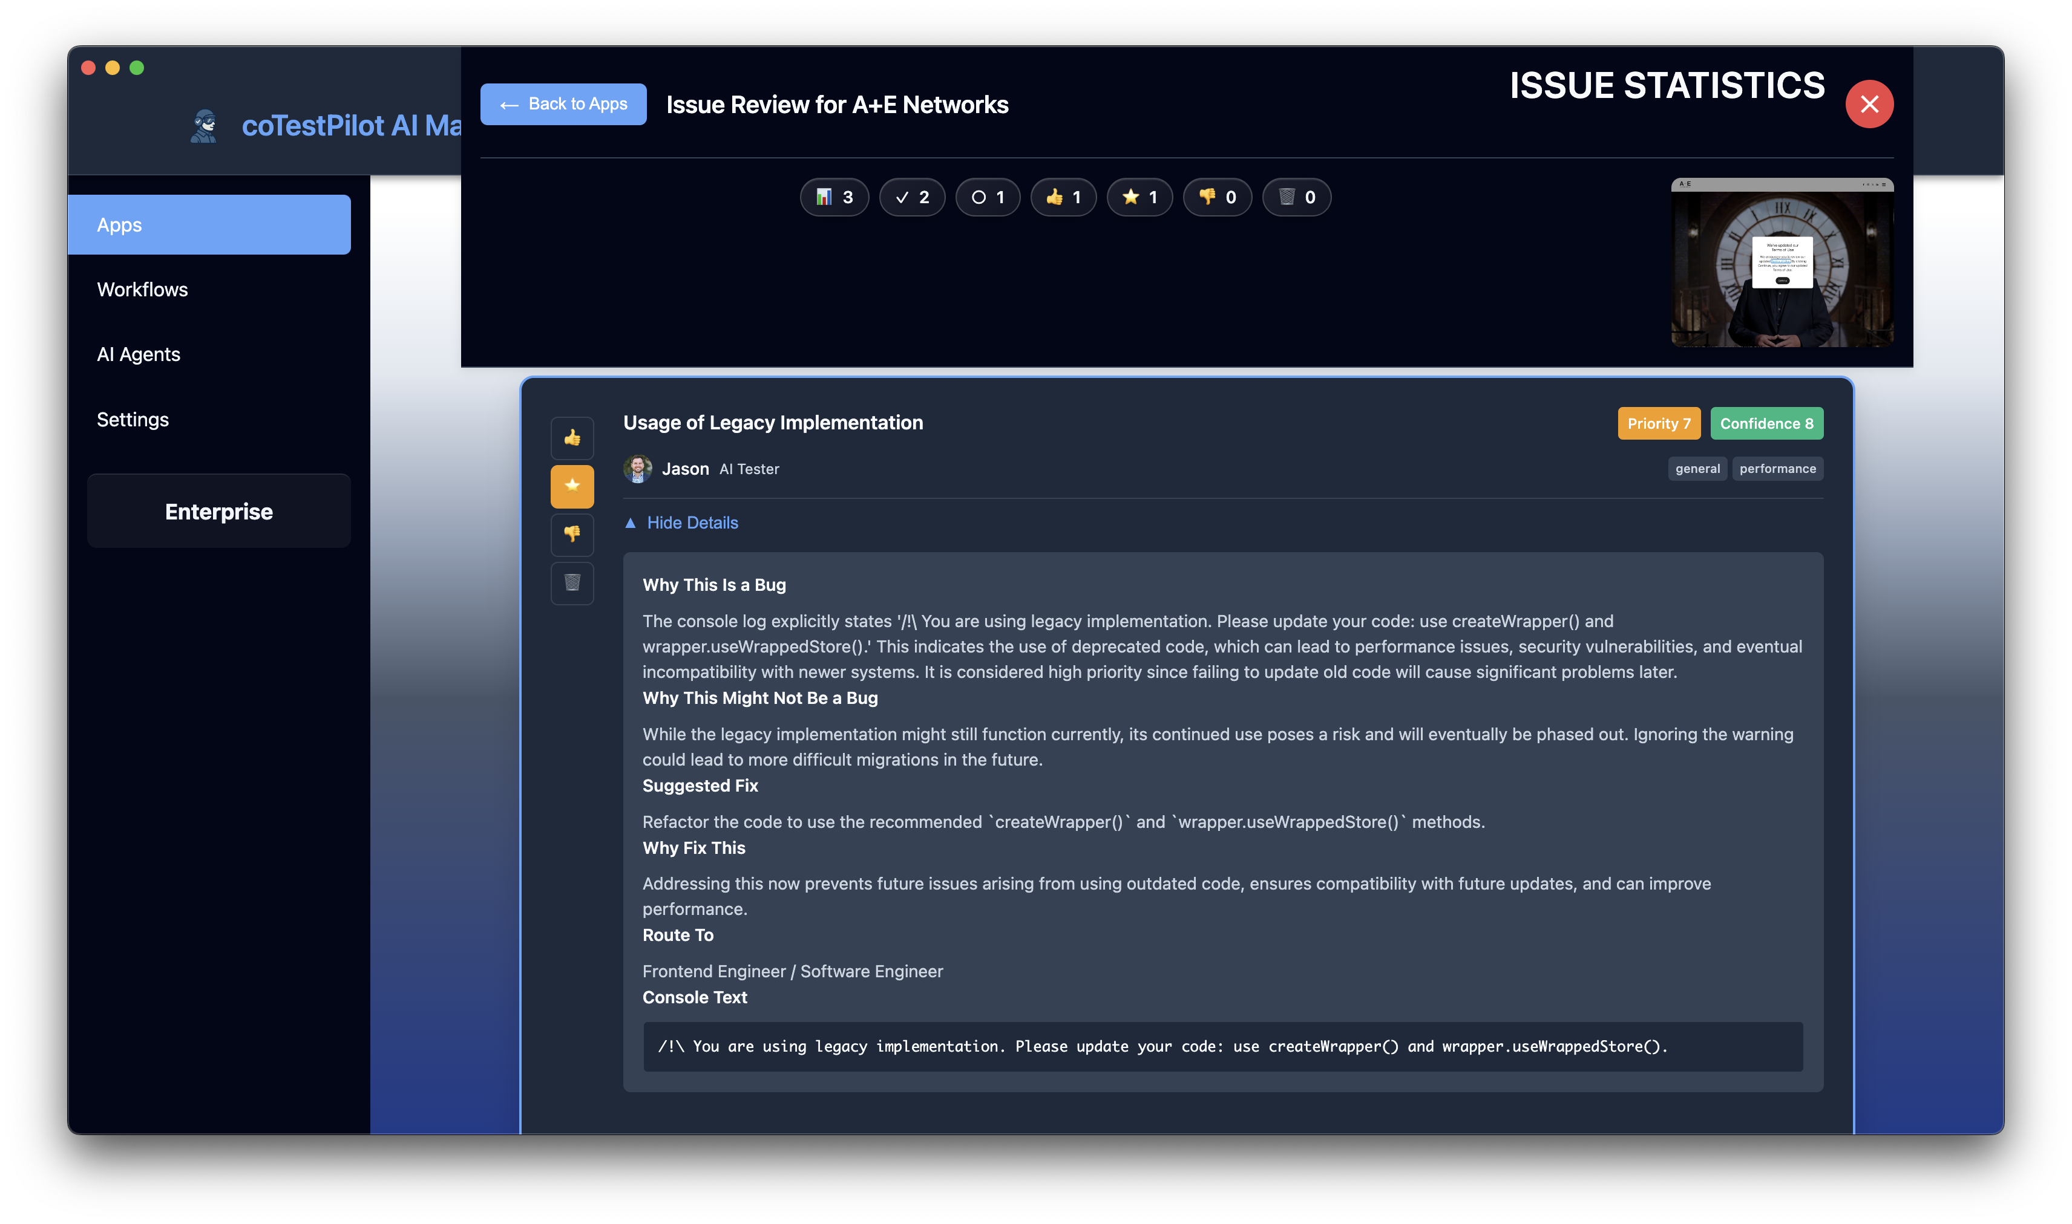Open the Apps sidebar section
The image size is (2072, 1224).
pyautogui.click(x=209, y=224)
